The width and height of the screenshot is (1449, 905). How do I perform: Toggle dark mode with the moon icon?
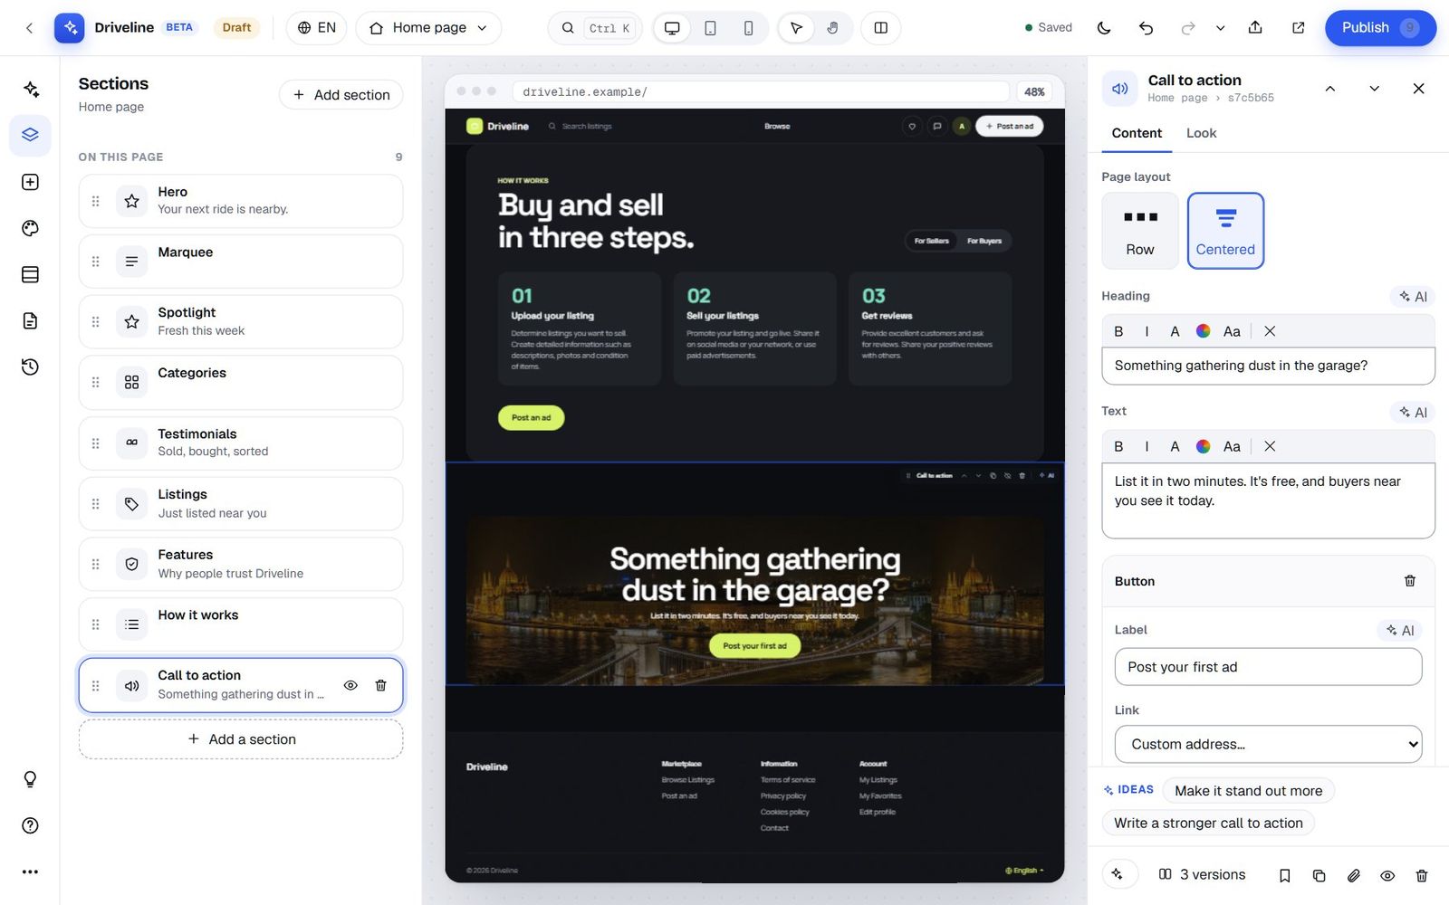point(1103,28)
